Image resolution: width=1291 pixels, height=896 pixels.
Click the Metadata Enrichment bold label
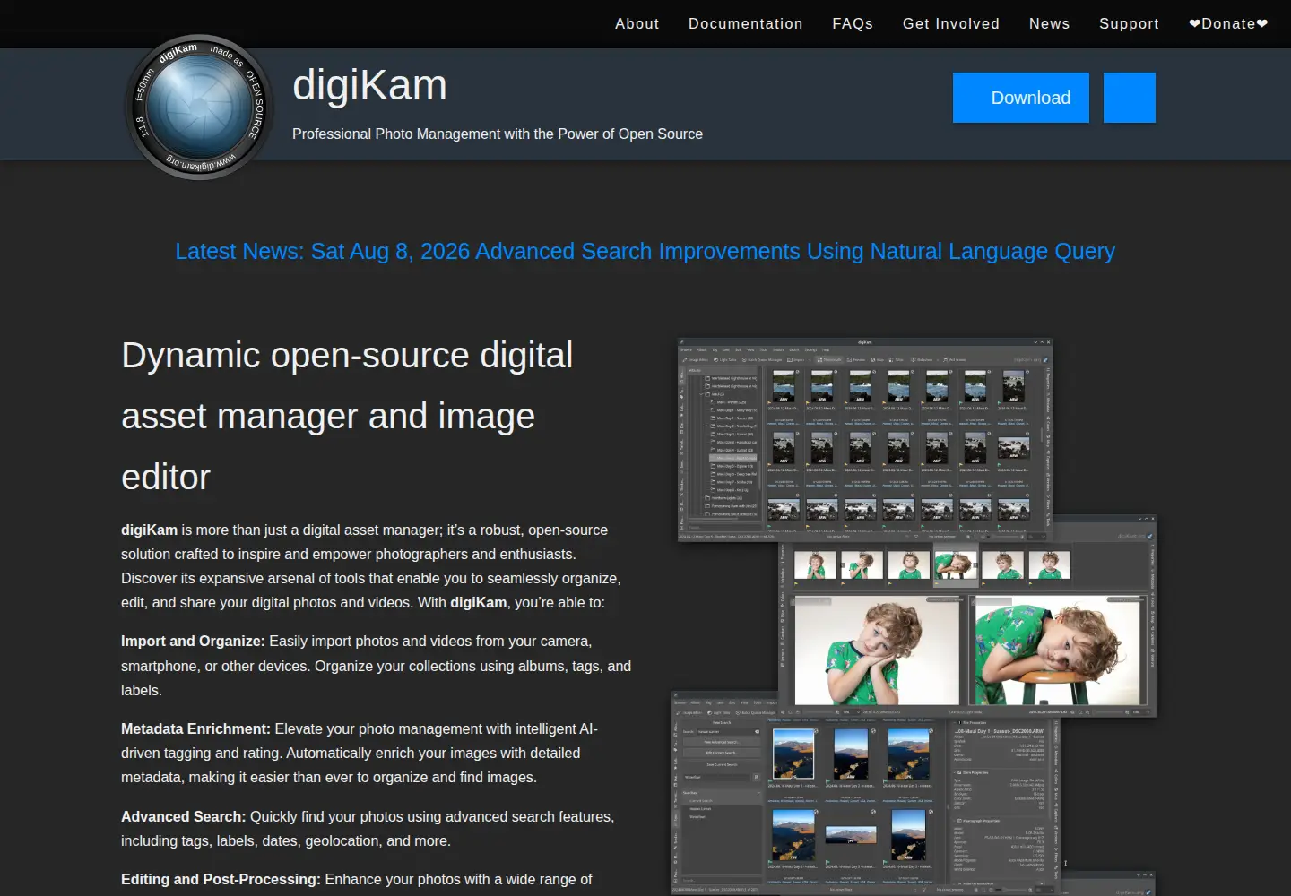coord(195,729)
